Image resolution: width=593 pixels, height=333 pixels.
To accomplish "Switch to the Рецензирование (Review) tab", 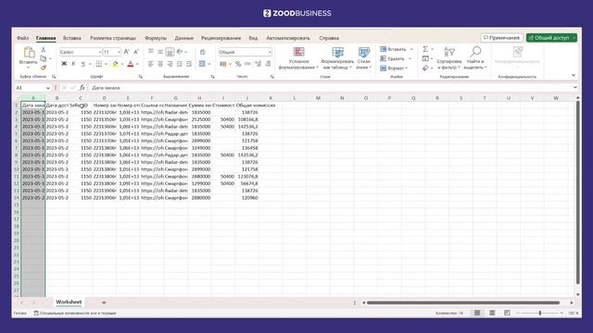I will pos(221,38).
